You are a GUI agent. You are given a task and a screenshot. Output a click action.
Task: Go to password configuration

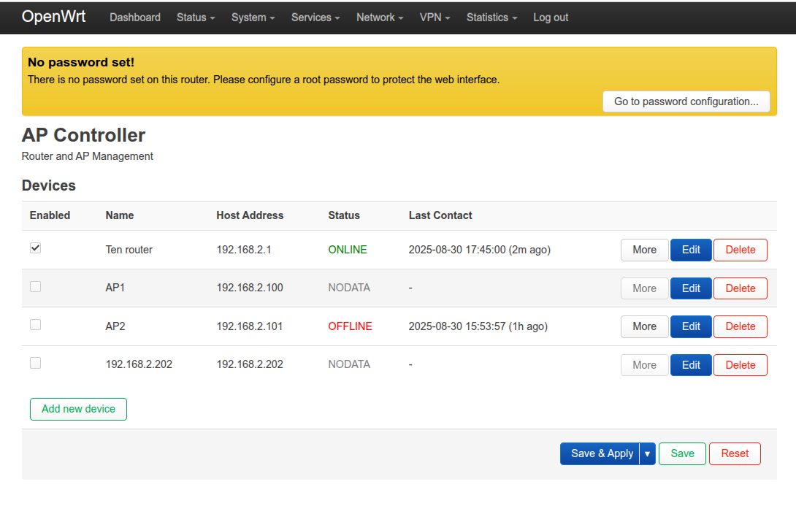[x=686, y=101]
